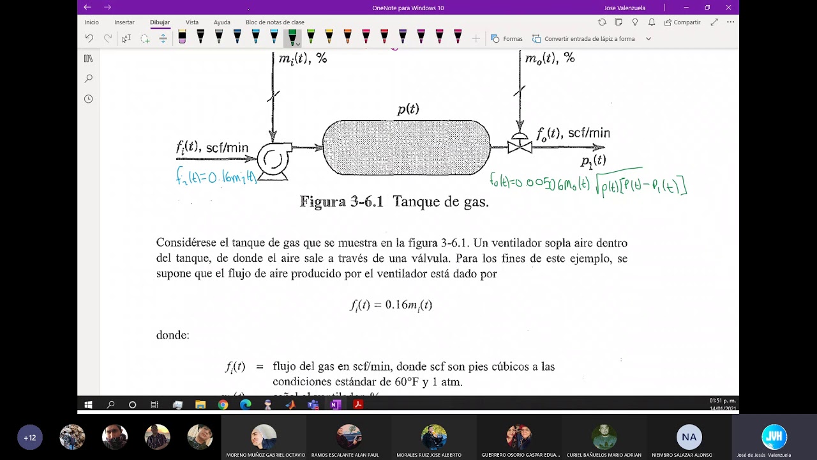Open the more options ellipsis menu
The height and width of the screenshot is (460, 817).
point(730,22)
